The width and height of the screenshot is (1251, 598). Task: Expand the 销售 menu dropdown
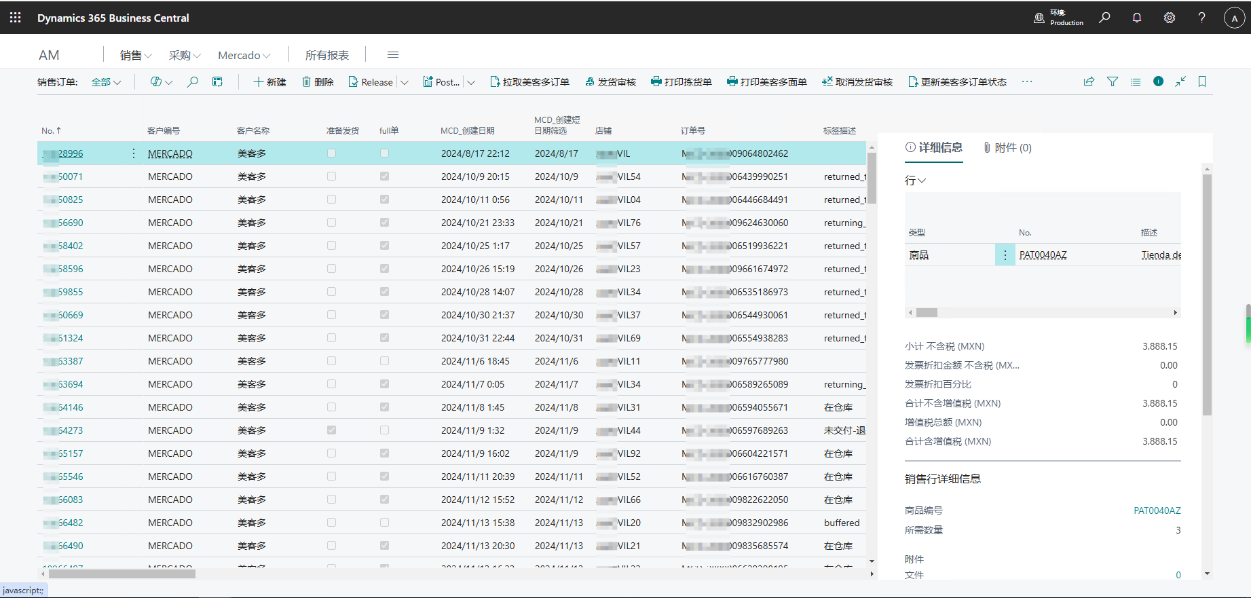pyautogui.click(x=136, y=56)
